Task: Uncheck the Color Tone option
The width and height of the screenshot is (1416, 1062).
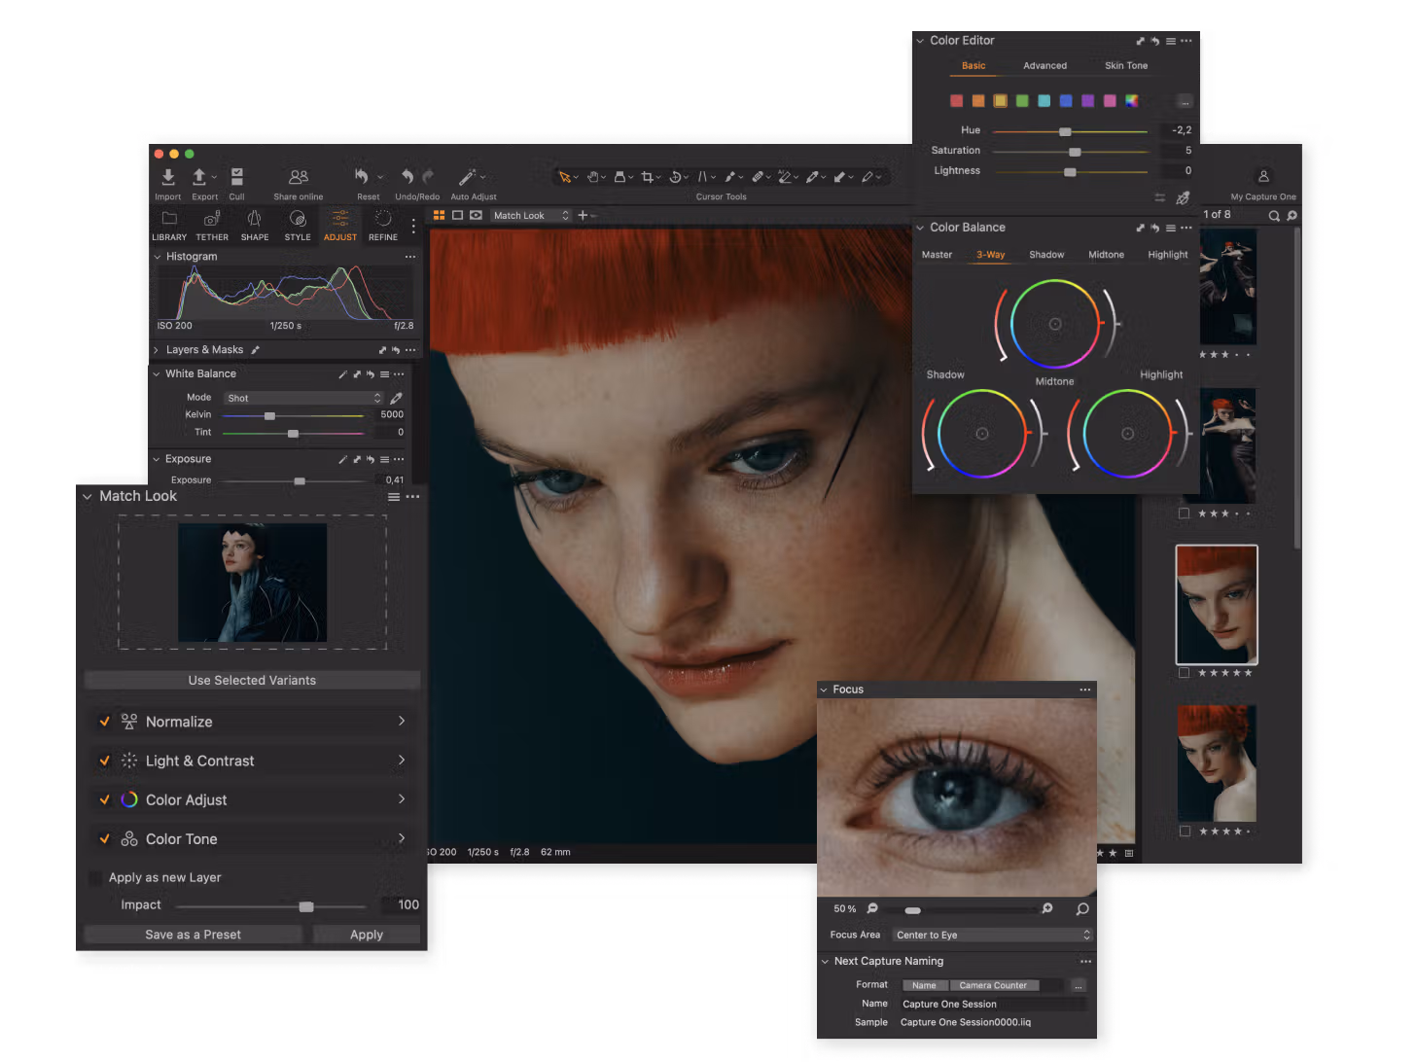Action: point(104,838)
